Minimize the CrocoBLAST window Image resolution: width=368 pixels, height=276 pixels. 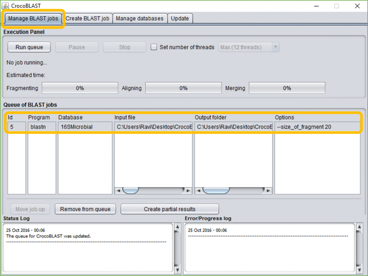[316, 6]
